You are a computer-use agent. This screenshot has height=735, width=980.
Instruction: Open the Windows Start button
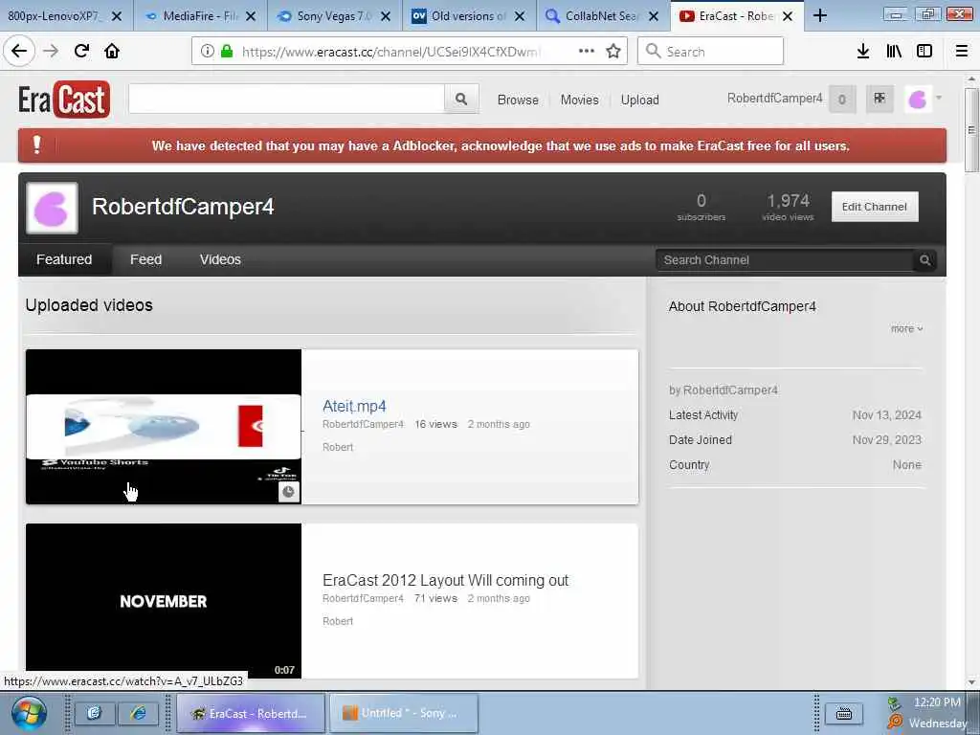coord(29,713)
